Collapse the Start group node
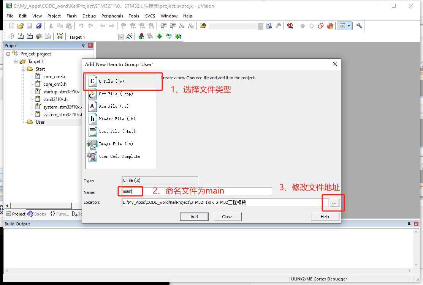Viewport: 423px width, 285px height. coord(23,69)
